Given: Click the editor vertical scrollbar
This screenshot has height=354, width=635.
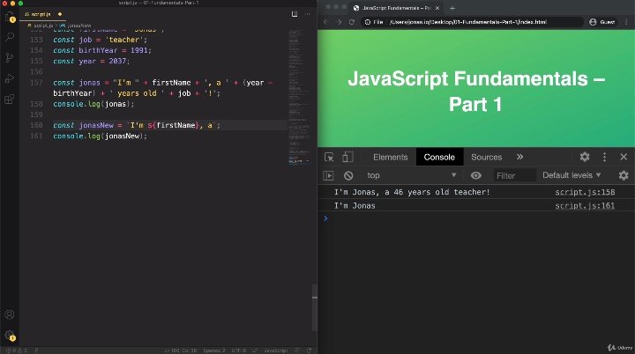Looking at the screenshot, I should coord(314,307).
